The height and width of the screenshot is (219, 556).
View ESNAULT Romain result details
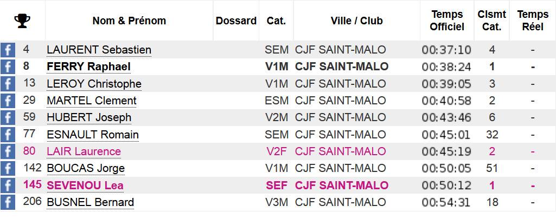93,135
